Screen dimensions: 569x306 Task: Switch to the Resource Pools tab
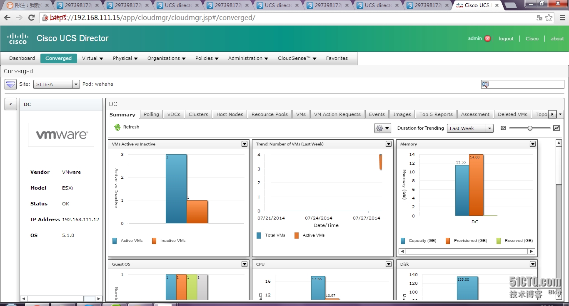click(270, 114)
